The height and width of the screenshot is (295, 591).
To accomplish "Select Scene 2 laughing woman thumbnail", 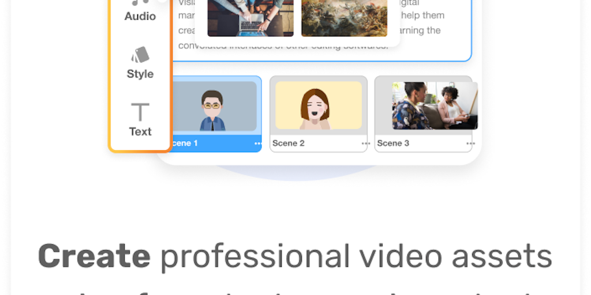I will [319, 106].
